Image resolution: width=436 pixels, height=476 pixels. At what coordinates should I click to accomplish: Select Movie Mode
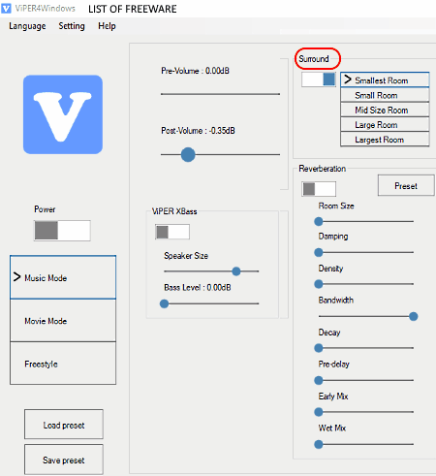(63, 321)
